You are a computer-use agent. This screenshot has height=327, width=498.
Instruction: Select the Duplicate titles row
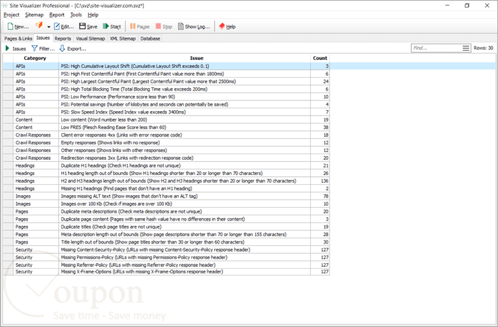(x=166, y=226)
